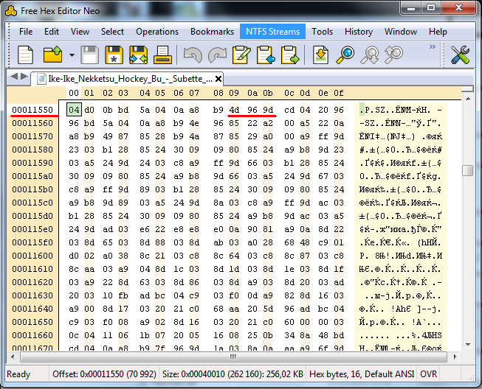482x389 pixels.
Task: Toggle the OVR overwrite mode indicator
Action: coord(428,374)
